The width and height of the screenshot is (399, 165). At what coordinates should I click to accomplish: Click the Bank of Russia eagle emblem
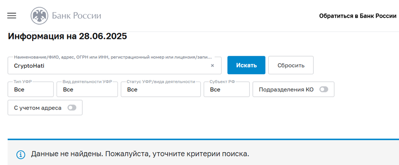click(x=39, y=16)
